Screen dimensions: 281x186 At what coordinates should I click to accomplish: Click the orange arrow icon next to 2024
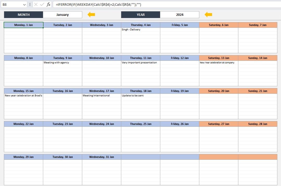[208, 15]
